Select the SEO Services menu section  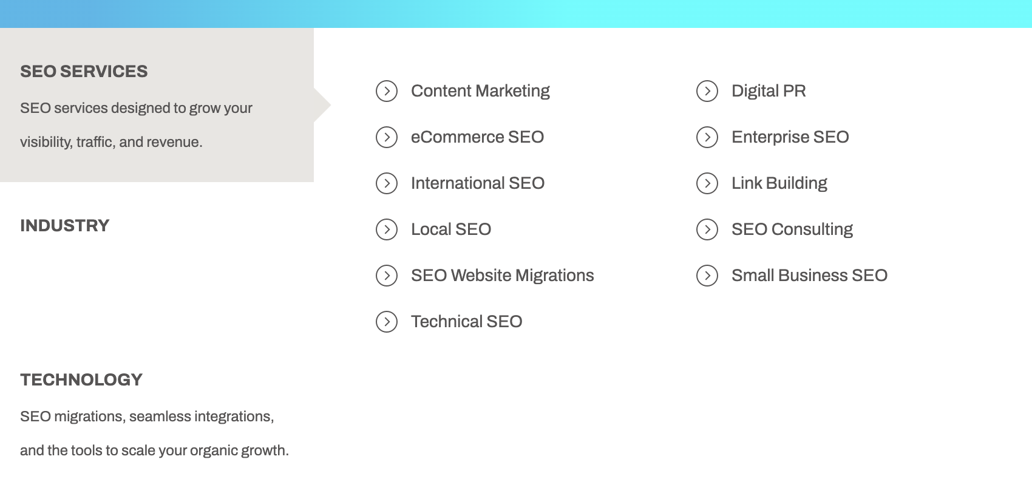[x=84, y=72]
